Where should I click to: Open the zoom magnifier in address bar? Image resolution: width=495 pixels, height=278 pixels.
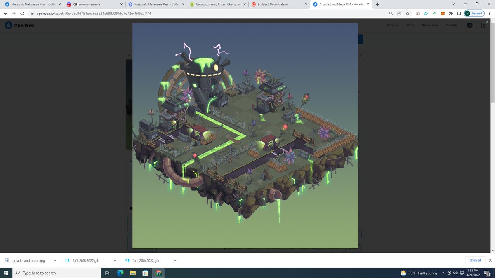point(391,13)
